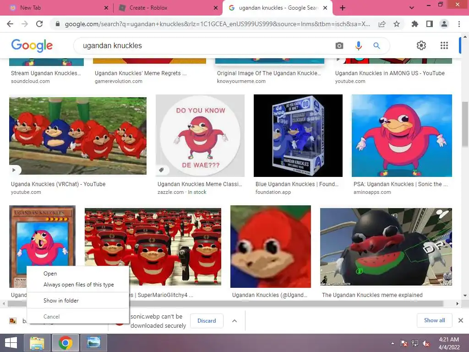The width and height of the screenshot is (469, 352).
Task: Open the tab search dropdown
Action: coord(412,8)
